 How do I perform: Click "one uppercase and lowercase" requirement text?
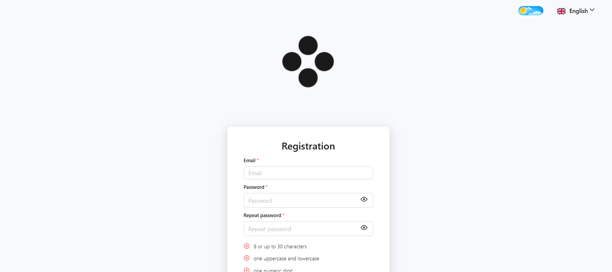286,259
